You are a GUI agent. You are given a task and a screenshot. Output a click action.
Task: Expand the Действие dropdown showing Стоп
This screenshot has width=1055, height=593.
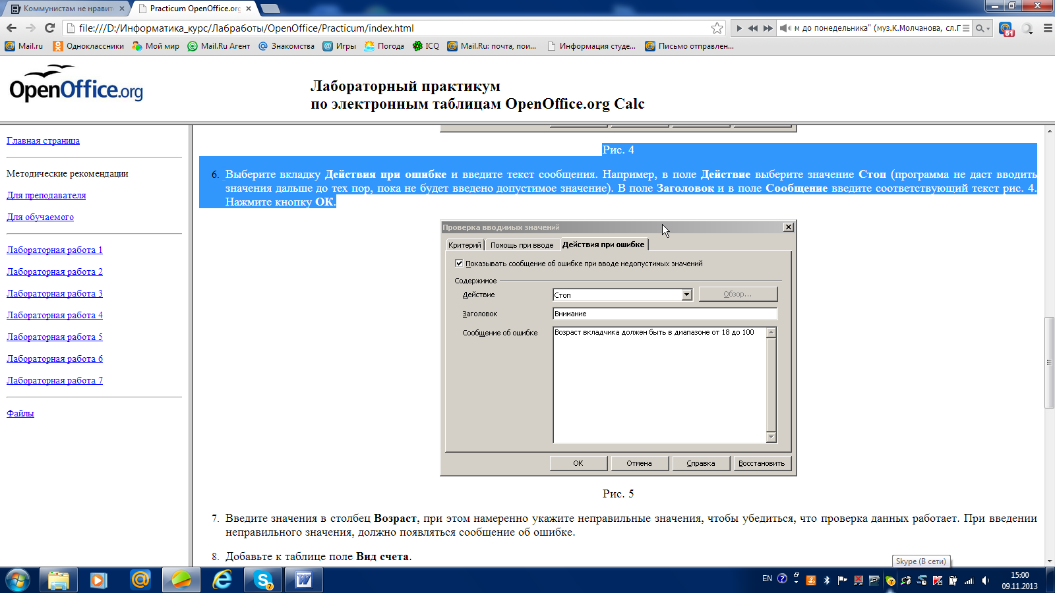click(x=686, y=295)
